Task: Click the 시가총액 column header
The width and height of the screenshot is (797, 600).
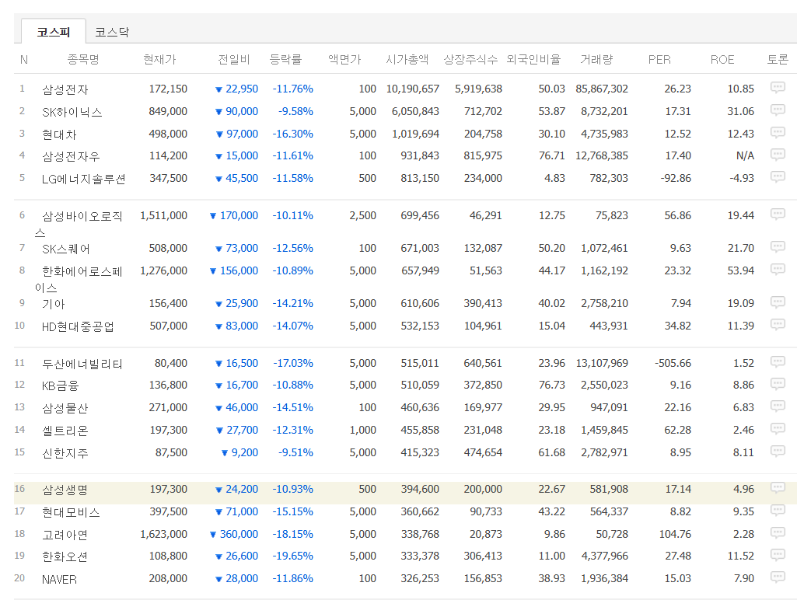Action: tap(407, 59)
